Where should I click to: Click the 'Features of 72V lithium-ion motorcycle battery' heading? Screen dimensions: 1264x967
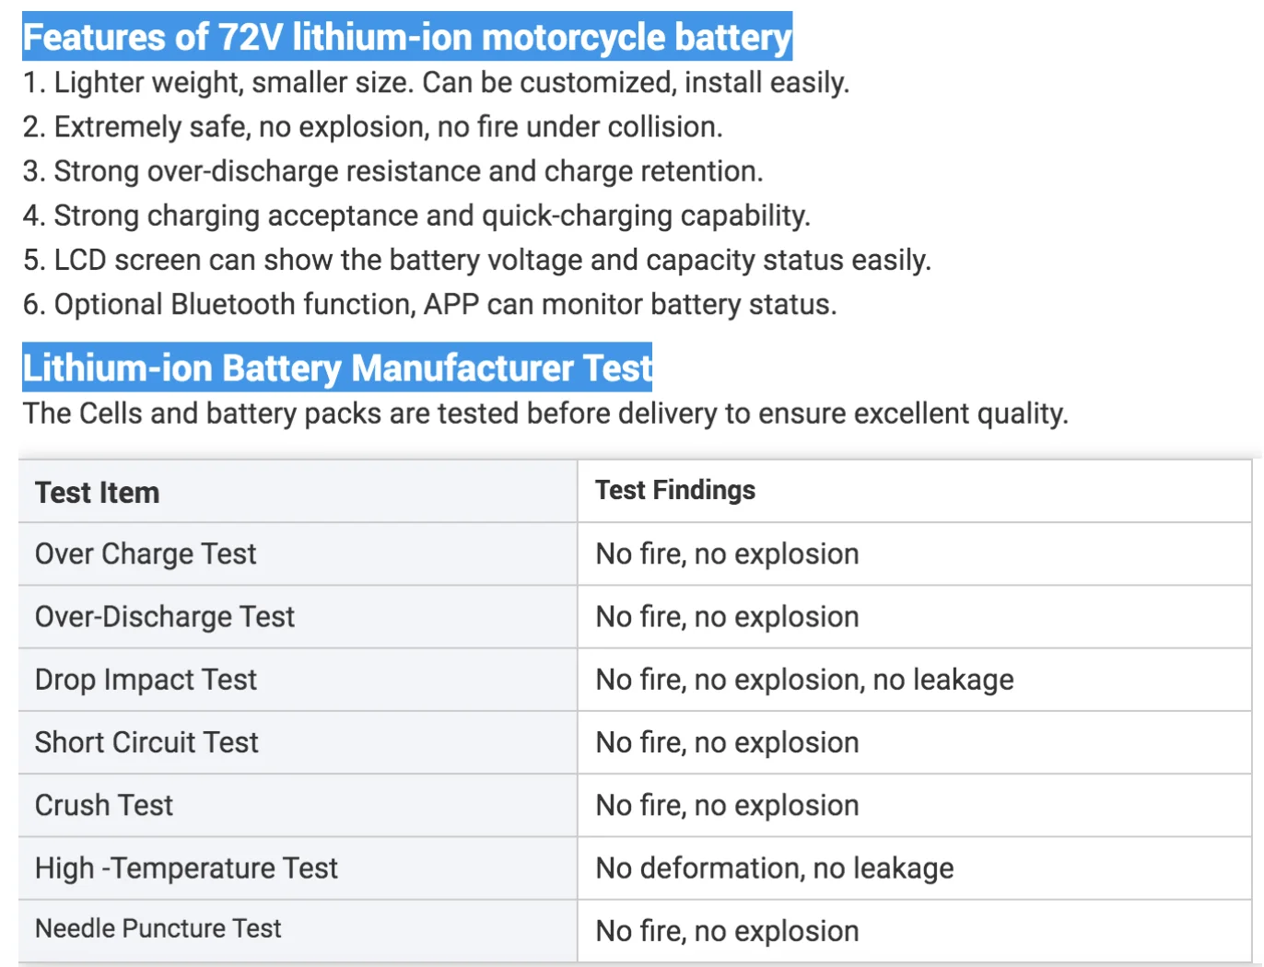coord(406,37)
